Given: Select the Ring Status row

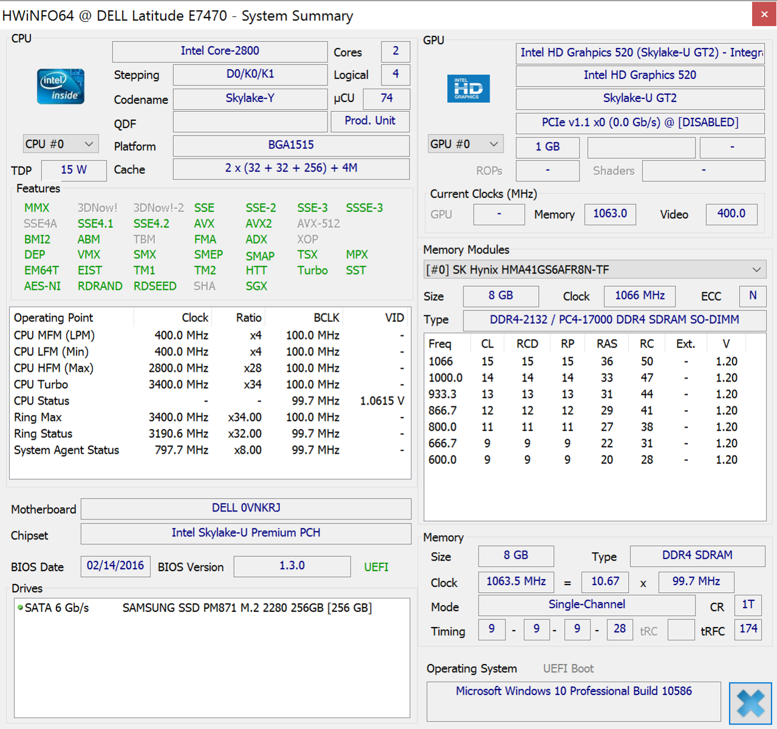Looking at the screenshot, I should (209, 434).
